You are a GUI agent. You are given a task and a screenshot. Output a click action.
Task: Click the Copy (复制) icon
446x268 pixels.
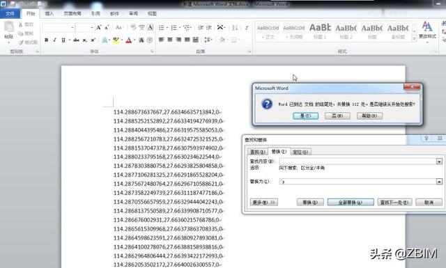pyautogui.click(x=21, y=33)
